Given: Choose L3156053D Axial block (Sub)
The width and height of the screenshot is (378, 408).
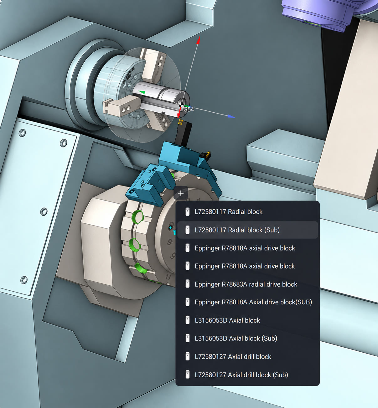Looking at the screenshot, I should click(247, 339).
